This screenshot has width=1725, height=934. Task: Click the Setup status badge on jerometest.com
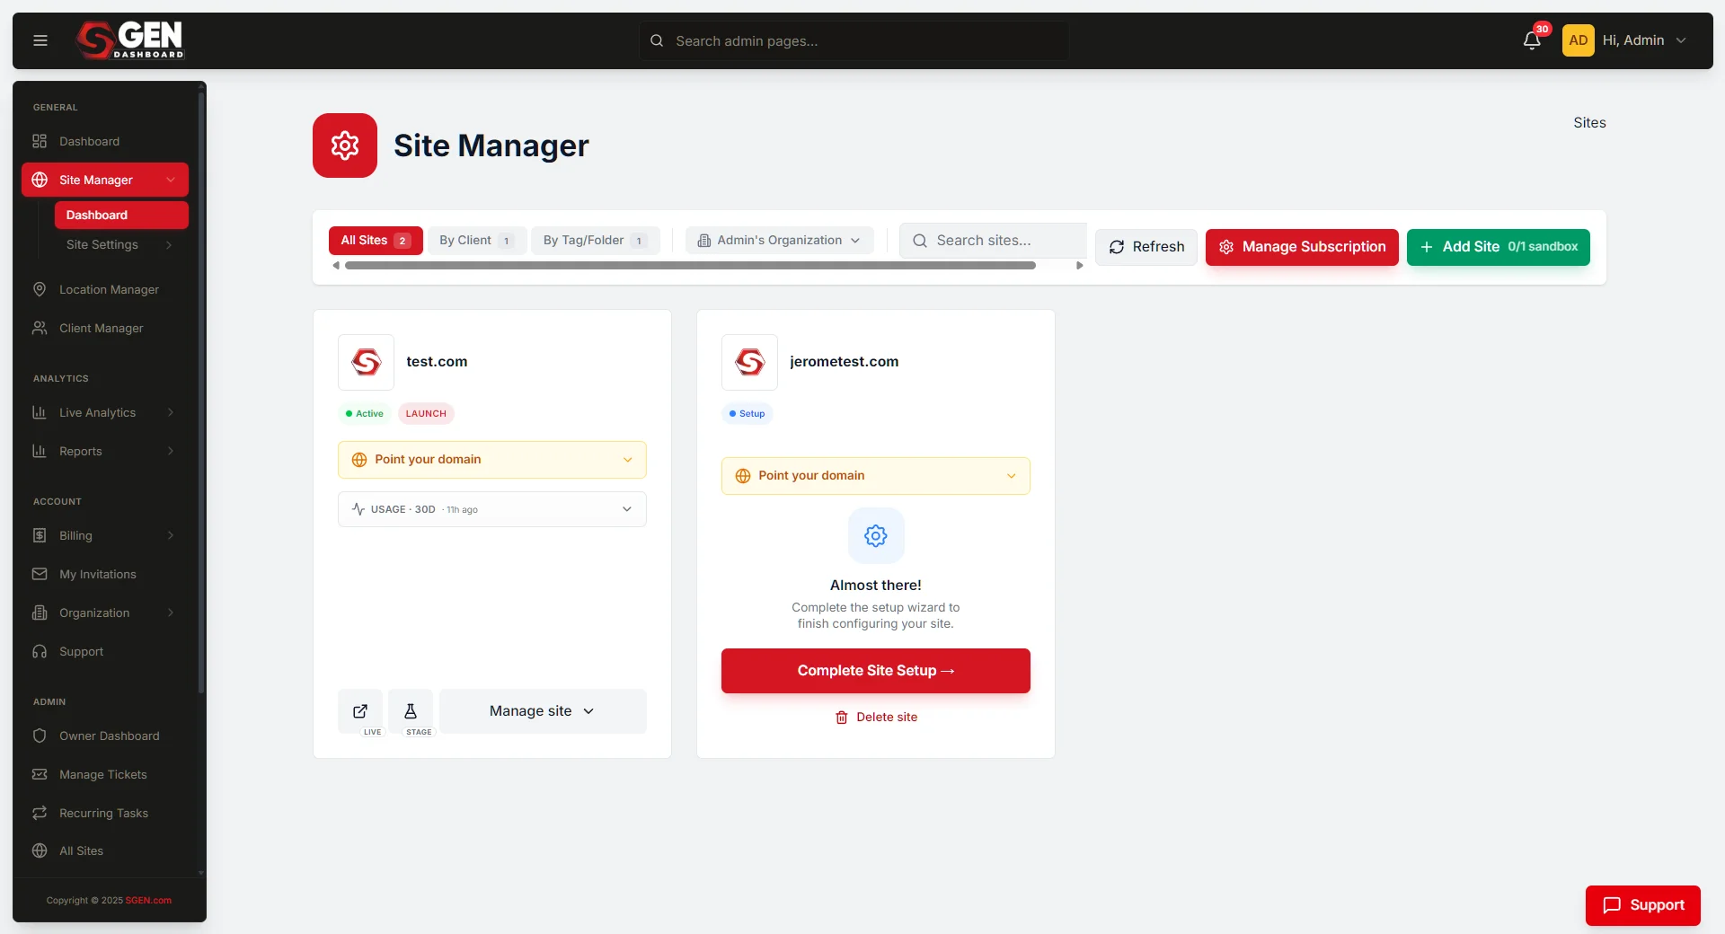[x=747, y=414]
